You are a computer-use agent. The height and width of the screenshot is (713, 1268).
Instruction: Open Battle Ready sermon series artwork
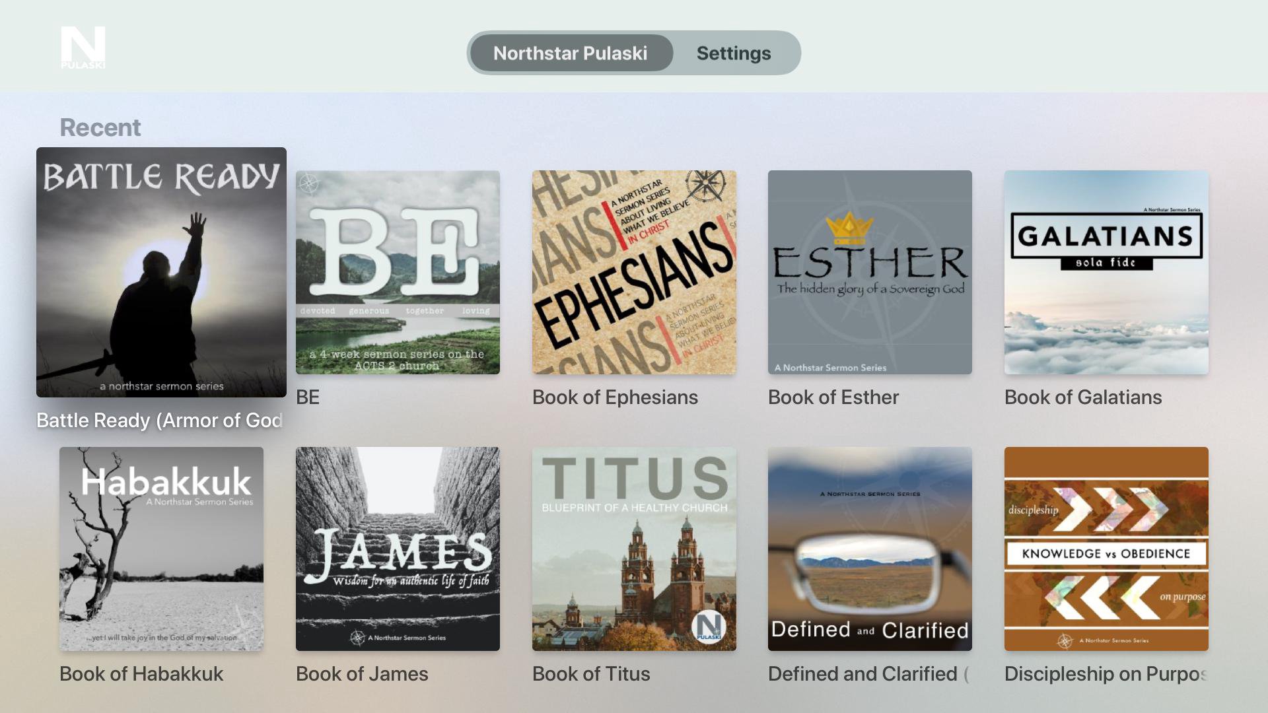(x=161, y=272)
